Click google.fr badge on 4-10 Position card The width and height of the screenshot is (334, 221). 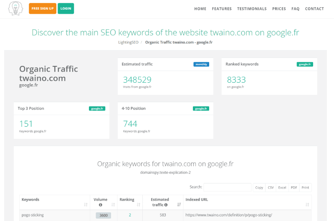[x=201, y=108]
